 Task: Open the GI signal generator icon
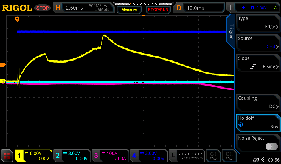point(213,156)
